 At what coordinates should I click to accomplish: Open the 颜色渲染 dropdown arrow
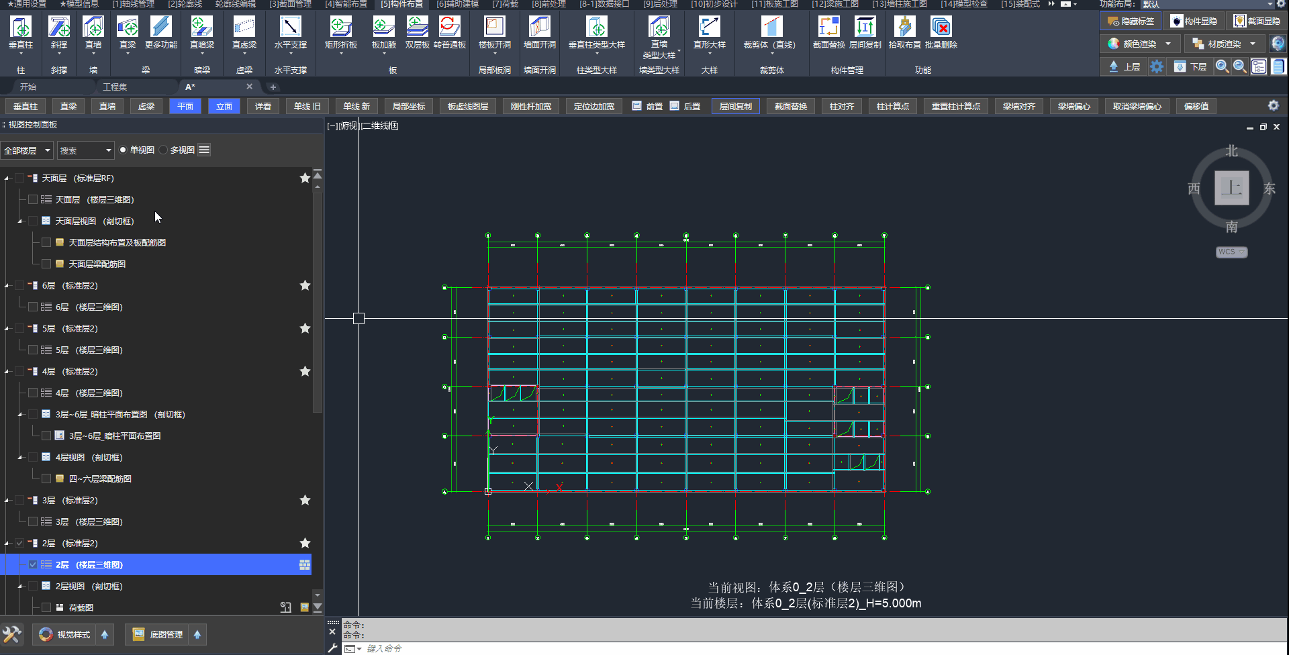(1168, 44)
